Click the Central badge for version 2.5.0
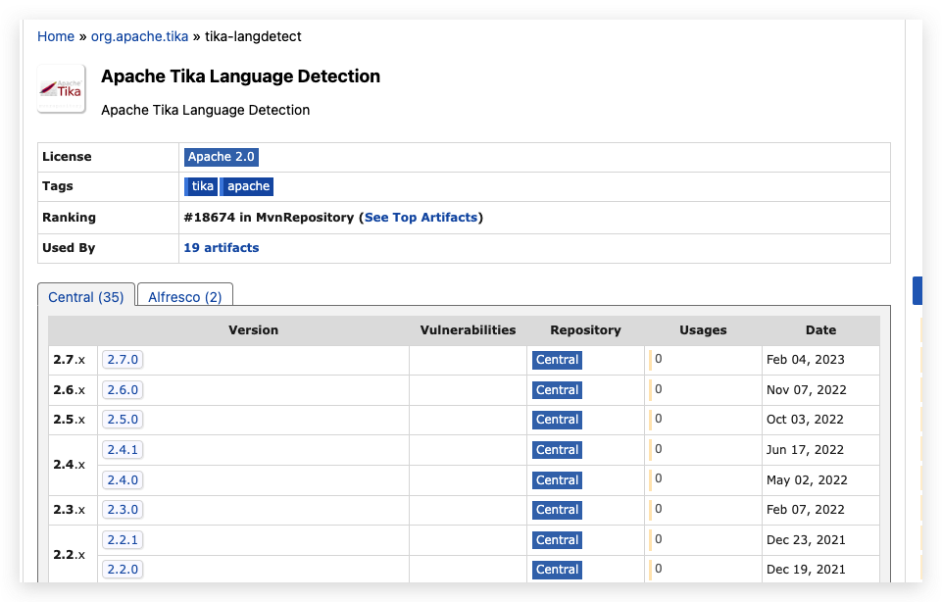 [x=557, y=420]
